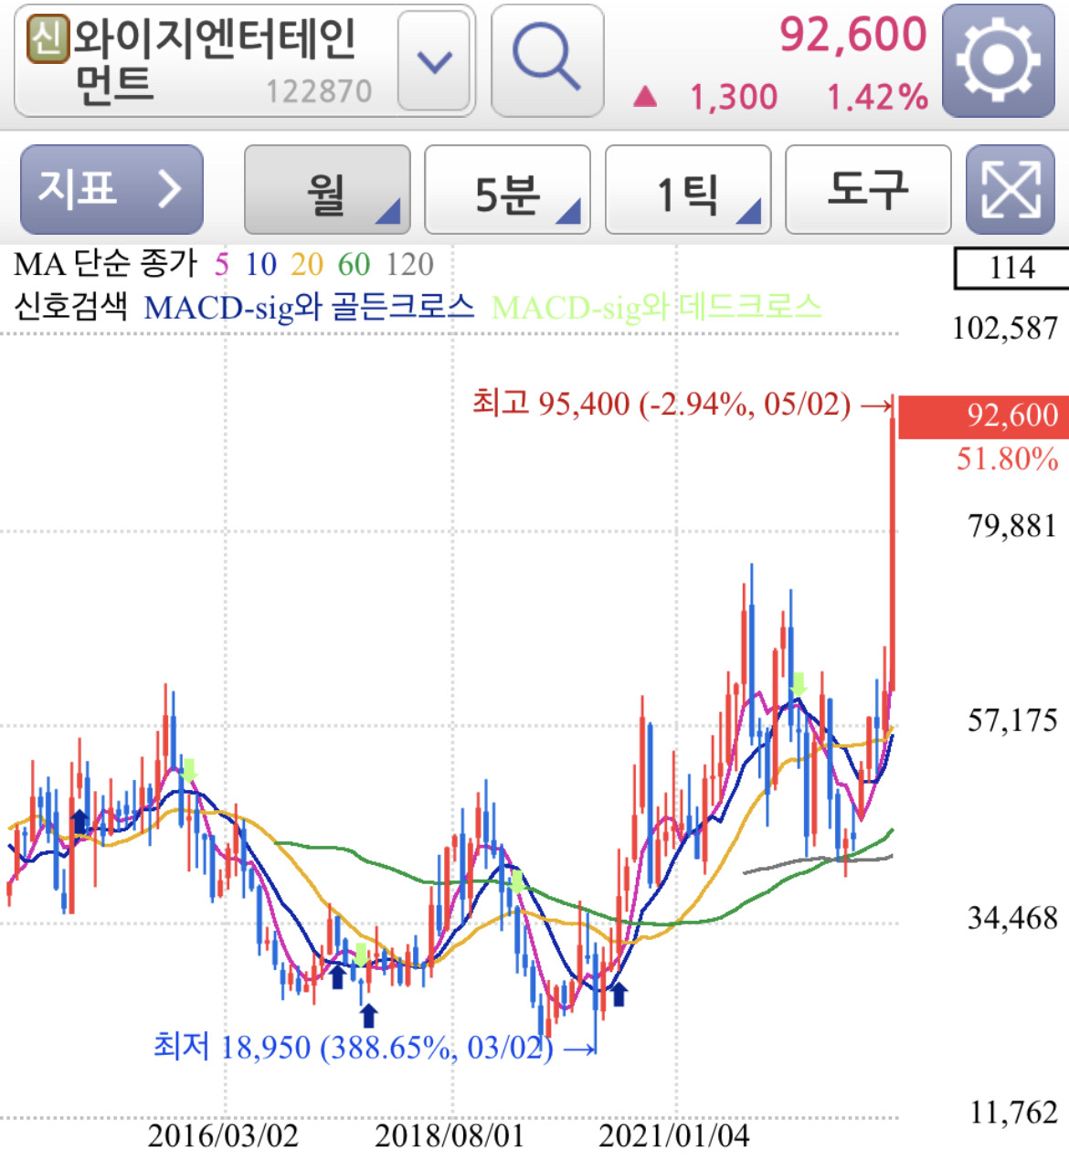Click the 2018/08/01 date label
The image size is (1069, 1160).
tap(450, 1136)
